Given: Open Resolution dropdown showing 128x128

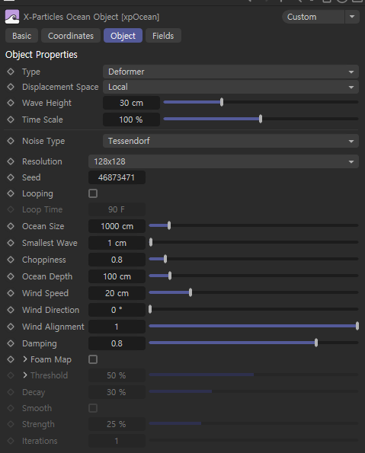Looking at the screenshot, I should point(223,161).
